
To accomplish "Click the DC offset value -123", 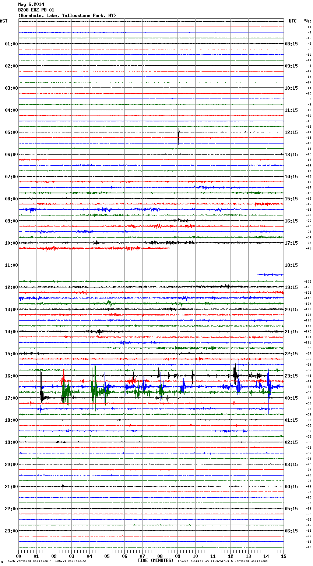I will [x=308, y=287].
